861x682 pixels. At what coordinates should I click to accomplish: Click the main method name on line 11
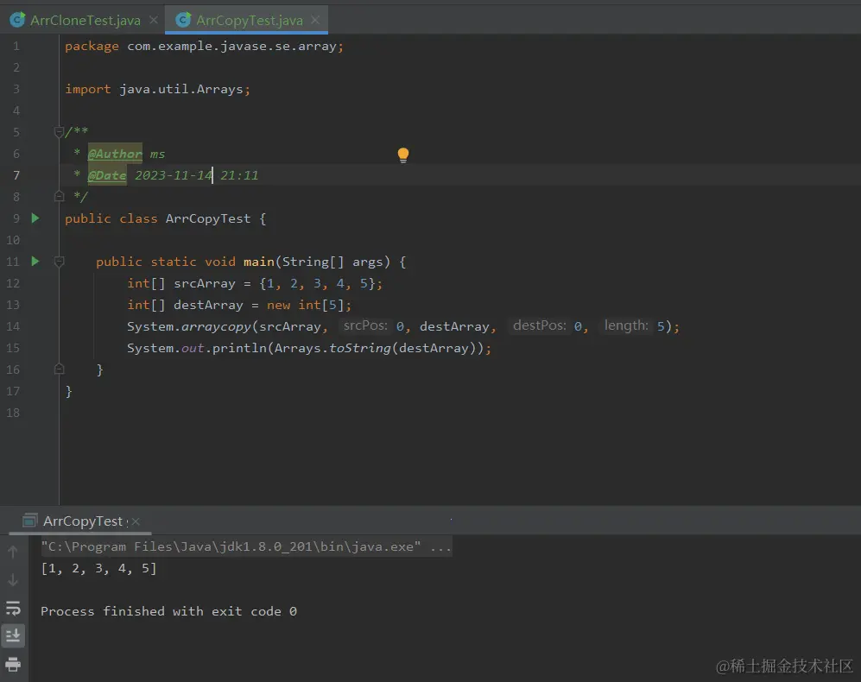tap(258, 262)
